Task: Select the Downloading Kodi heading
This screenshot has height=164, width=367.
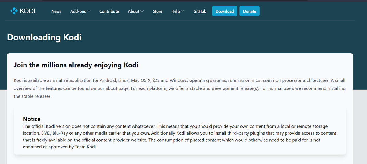Action: pyautogui.click(x=44, y=37)
